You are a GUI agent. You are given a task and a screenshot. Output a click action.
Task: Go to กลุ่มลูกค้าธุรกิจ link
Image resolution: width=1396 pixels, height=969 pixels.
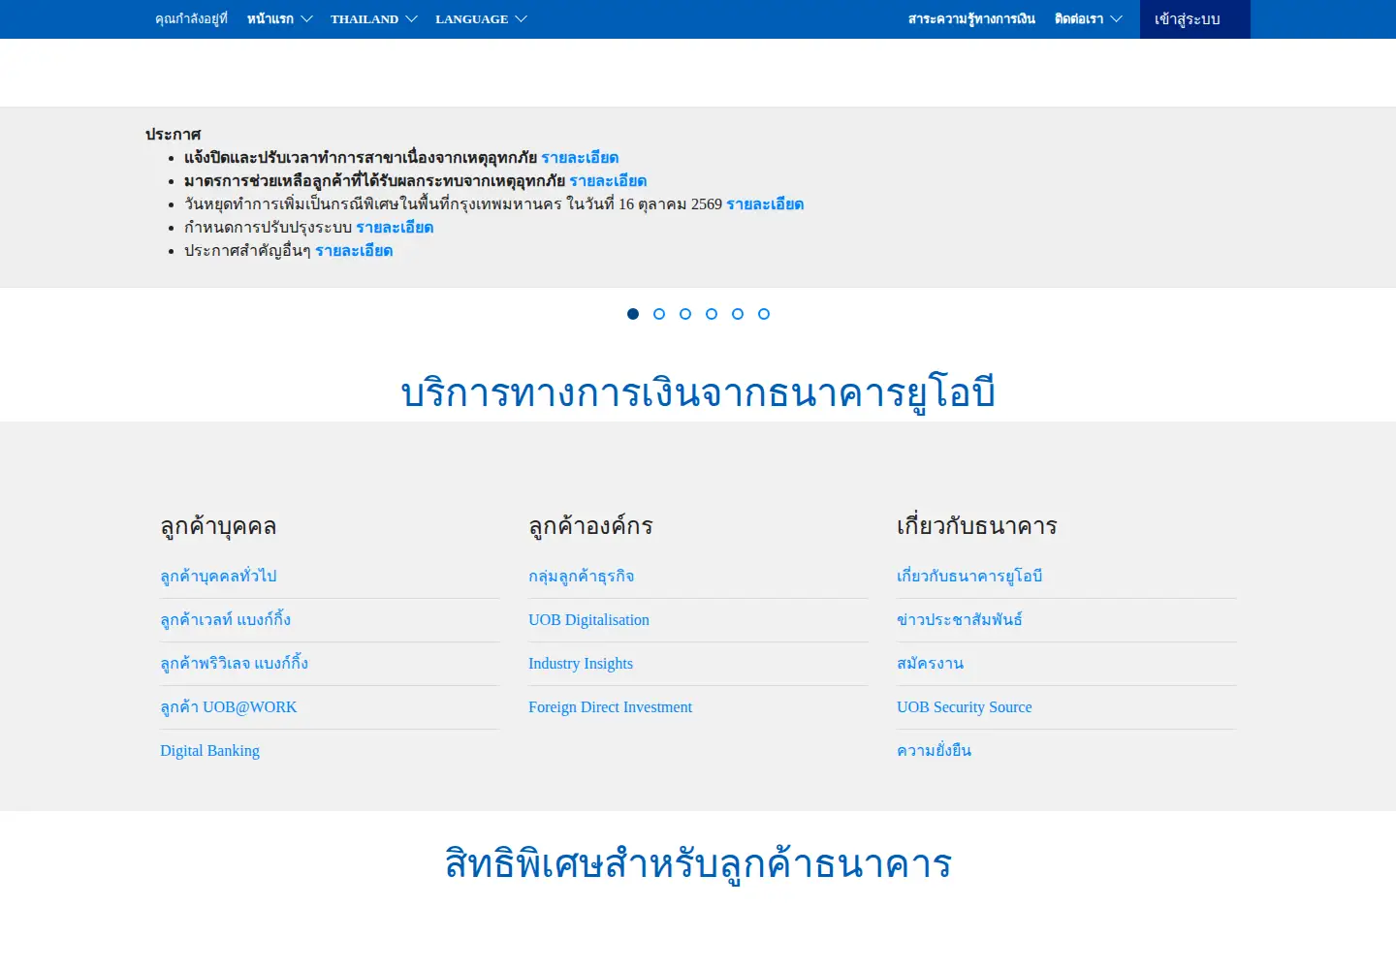pos(581,577)
